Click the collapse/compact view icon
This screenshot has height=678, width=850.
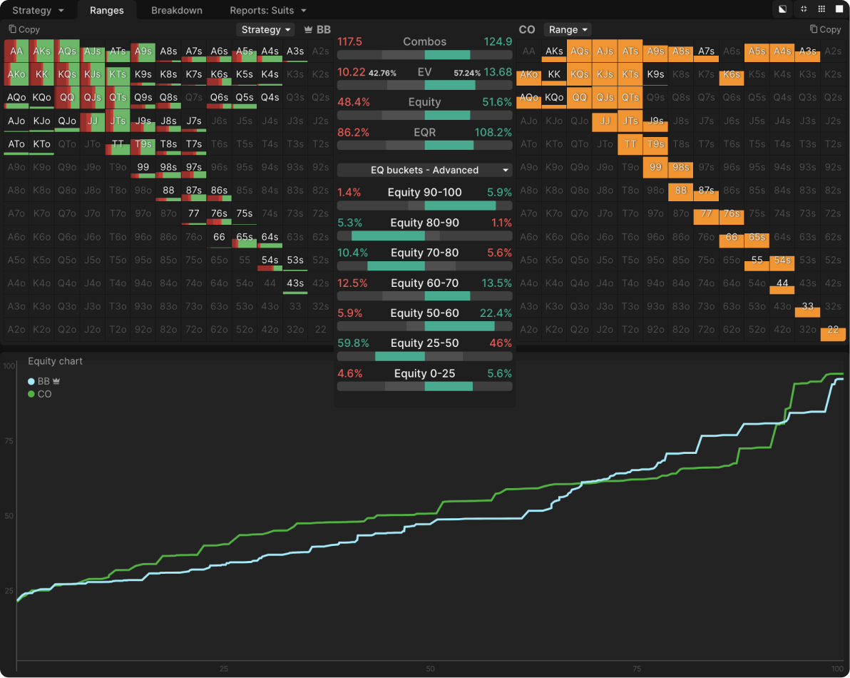tap(804, 9)
